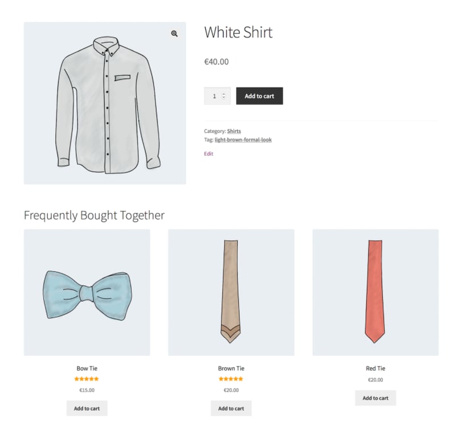Click the Brown Tie star rating
Viewport: 461px width, 438px height.
coord(231,378)
